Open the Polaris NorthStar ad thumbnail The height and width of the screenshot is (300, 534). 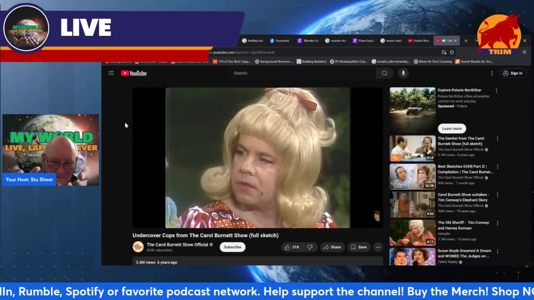413,110
